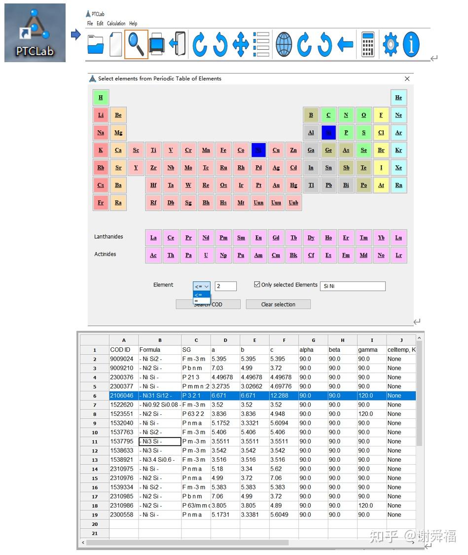Click rotate icon left of left arrow
468x555 pixels.
(x=324, y=44)
